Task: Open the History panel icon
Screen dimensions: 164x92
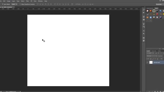Action: 144,10
